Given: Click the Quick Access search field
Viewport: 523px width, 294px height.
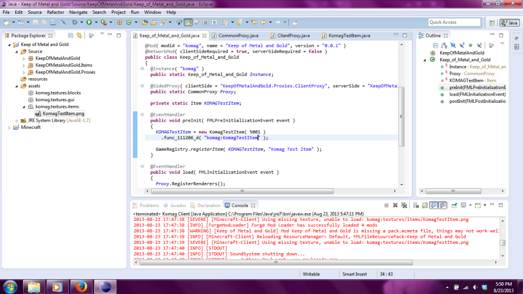Looking at the screenshot, I should tap(454, 22).
